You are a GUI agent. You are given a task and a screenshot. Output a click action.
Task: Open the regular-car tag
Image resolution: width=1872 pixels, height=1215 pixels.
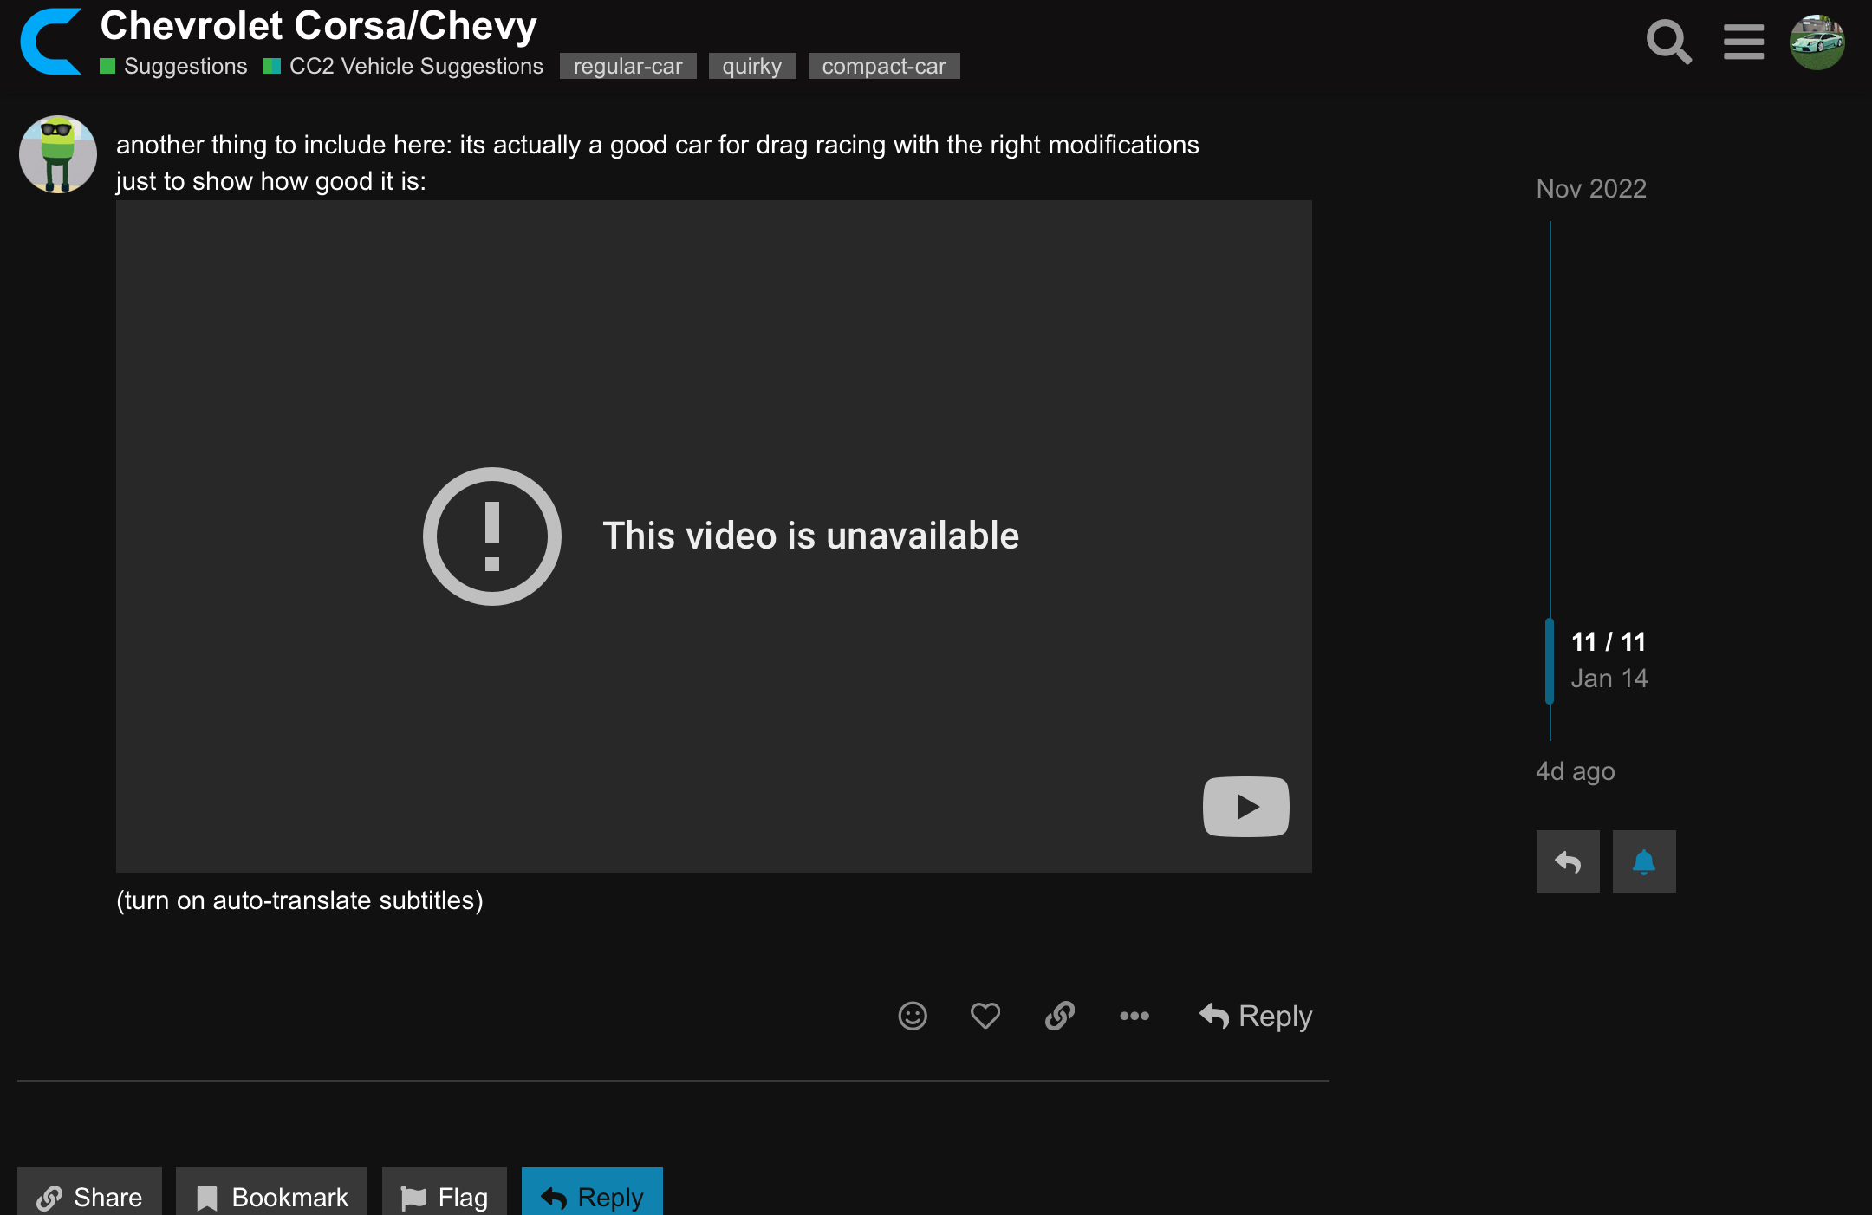(x=627, y=67)
